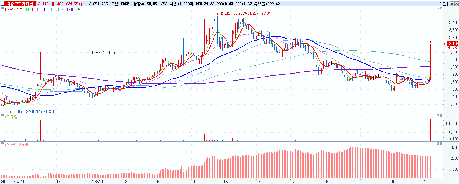Toggle the 20-day moving average legend
This screenshot has width=459, height=184.
[x=39, y=9]
